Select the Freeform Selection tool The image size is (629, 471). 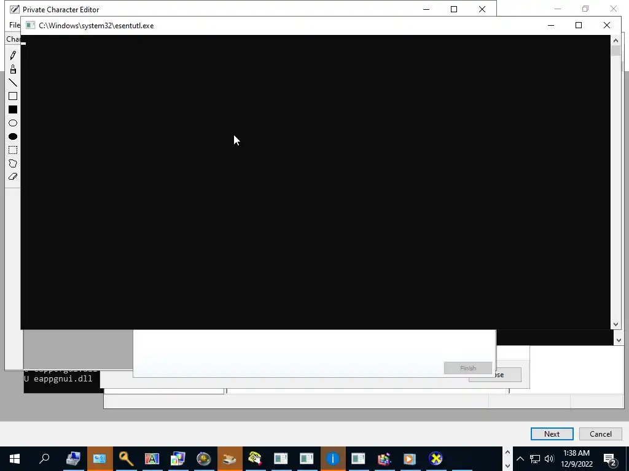coord(13,163)
